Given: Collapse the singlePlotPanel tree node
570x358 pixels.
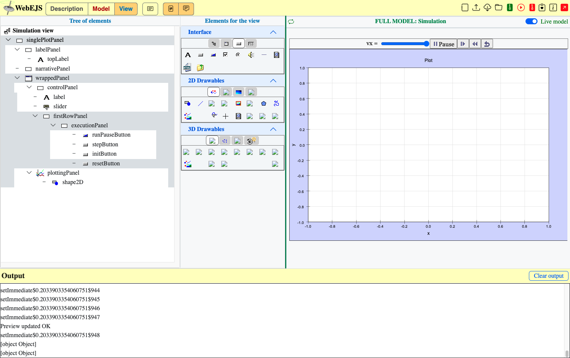Looking at the screenshot, I should (x=8, y=40).
